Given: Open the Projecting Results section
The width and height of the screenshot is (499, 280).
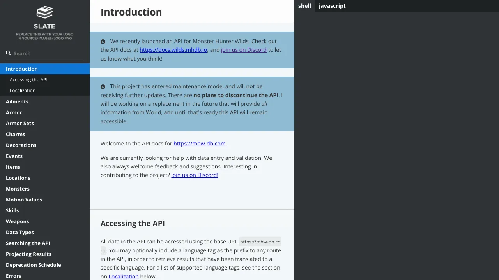Looking at the screenshot, I should 45,254.
